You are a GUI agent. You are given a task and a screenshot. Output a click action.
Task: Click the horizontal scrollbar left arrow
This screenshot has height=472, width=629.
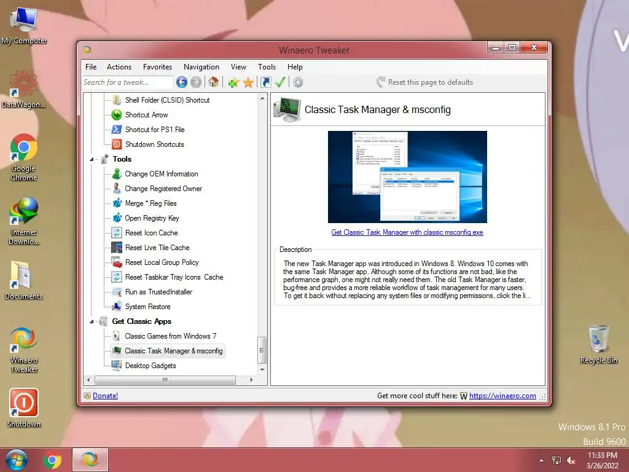click(x=88, y=380)
